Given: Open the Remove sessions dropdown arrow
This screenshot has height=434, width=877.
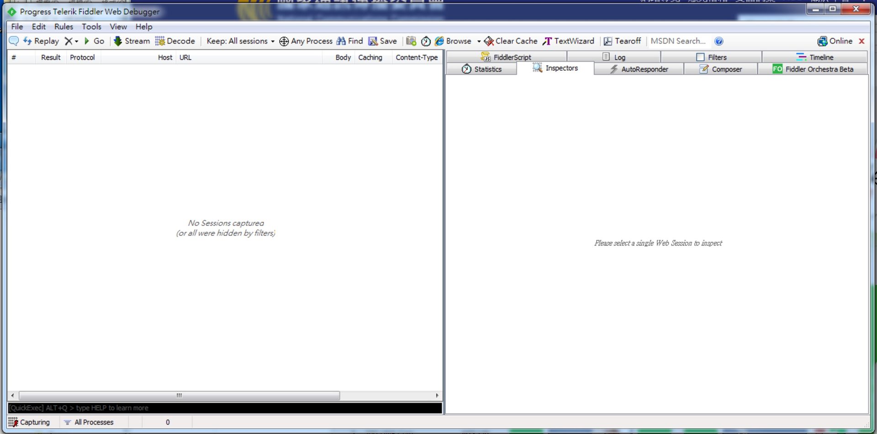Looking at the screenshot, I should (76, 41).
